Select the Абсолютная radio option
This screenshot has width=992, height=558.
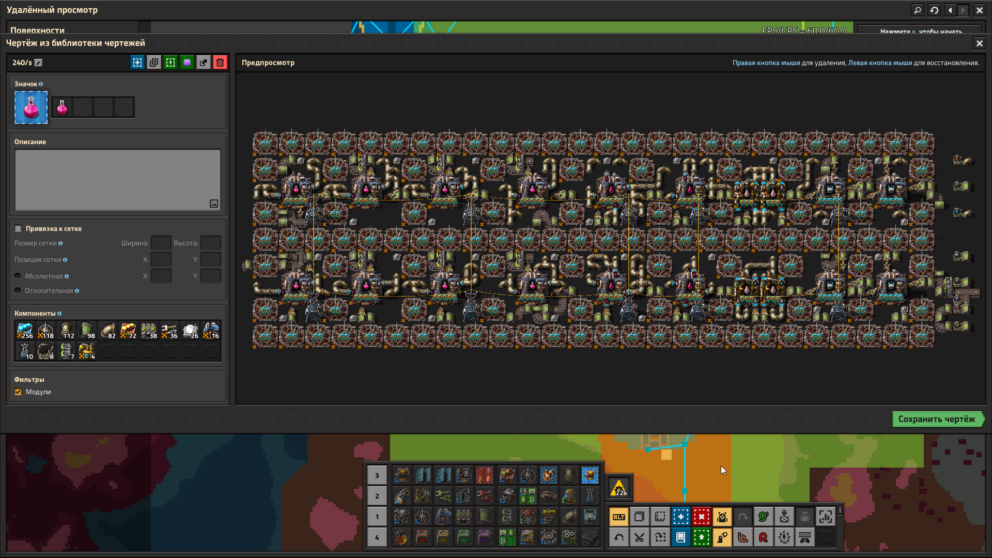click(x=18, y=276)
